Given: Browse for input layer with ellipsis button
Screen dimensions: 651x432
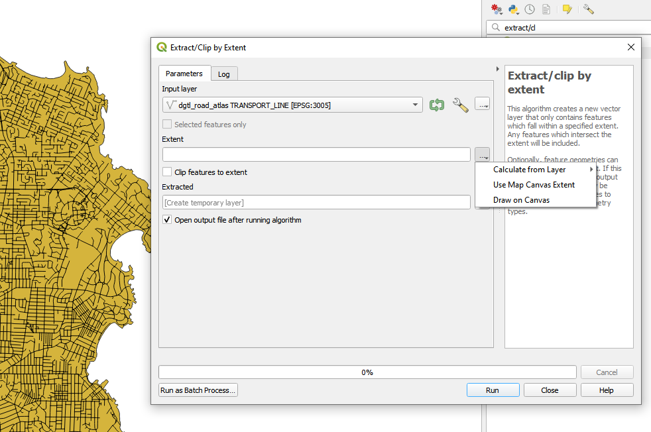Looking at the screenshot, I should pyautogui.click(x=482, y=104).
